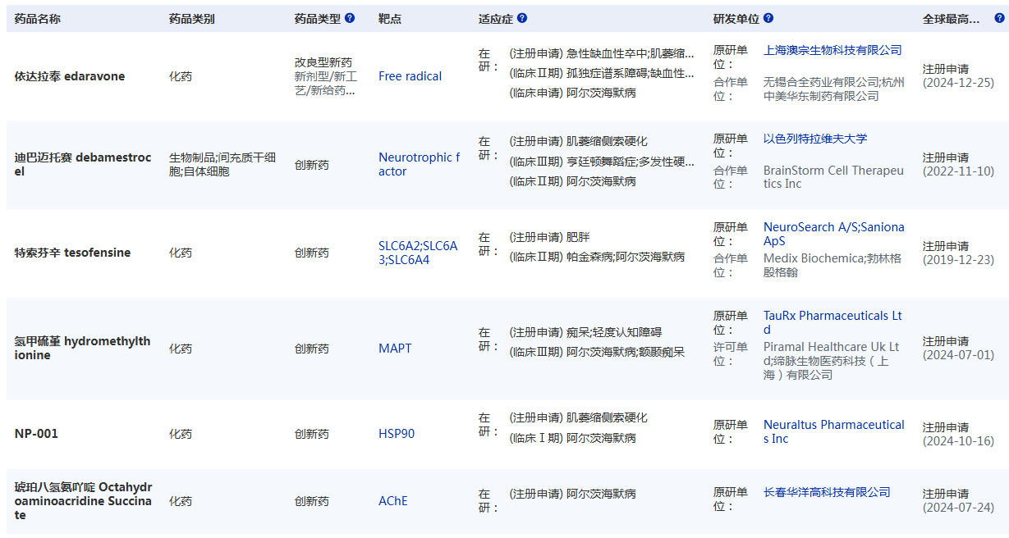This screenshot has width=1009, height=538.
Task: Select drug name 琥珀八氢氨吖啶 Octahydroaminoacridine Succinate
Action: (83, 500)
